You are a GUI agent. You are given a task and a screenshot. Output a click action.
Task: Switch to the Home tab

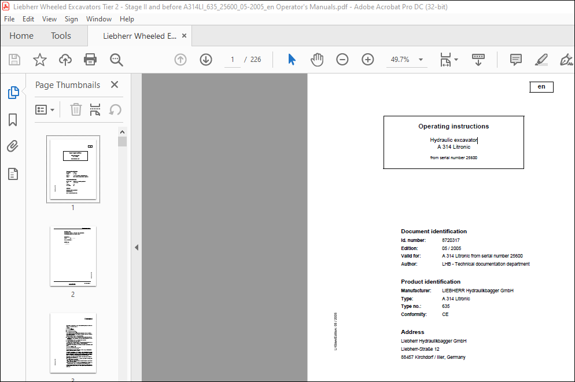coord(21,35)
